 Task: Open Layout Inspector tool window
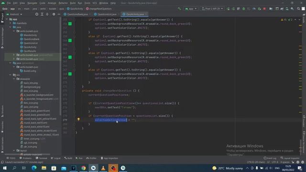point(290,158)
